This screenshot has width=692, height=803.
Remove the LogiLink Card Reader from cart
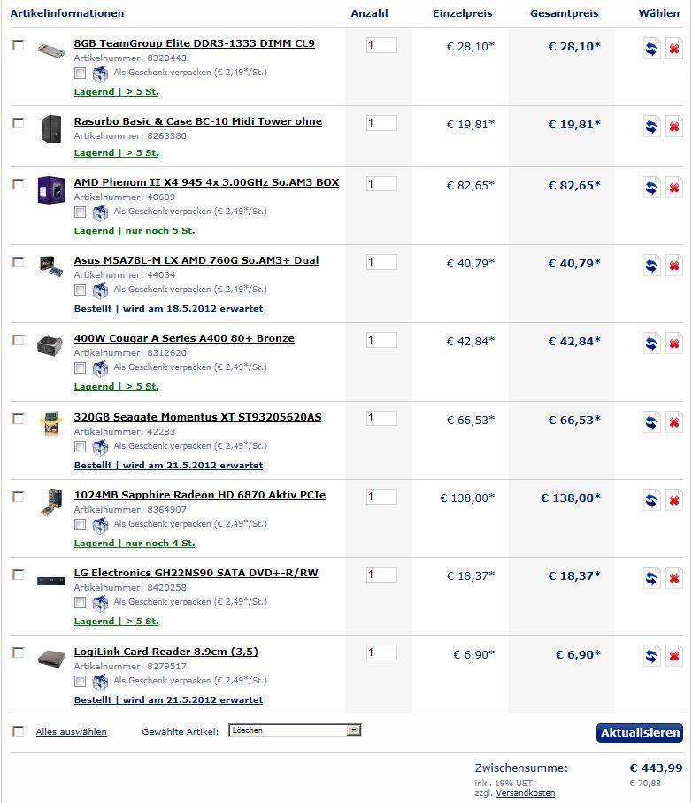[673, 656]
